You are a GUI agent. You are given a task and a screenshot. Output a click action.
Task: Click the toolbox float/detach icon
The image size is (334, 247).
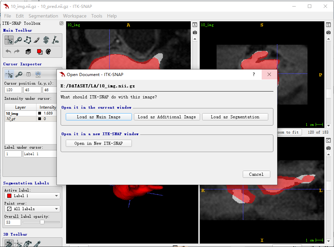coord(61,23)
